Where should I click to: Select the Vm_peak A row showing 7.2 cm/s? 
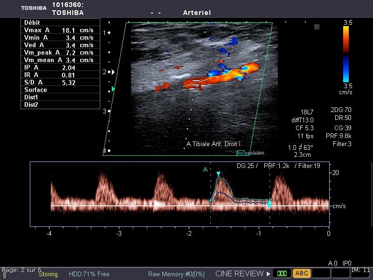61,52
